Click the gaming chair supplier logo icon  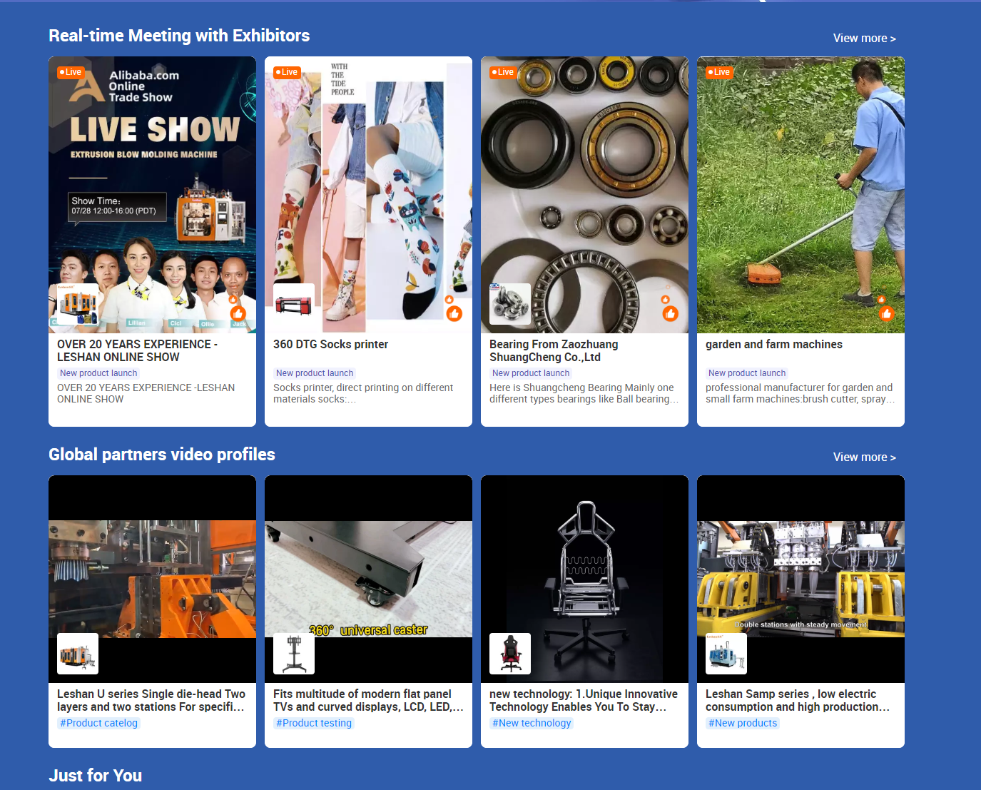point(510,654)
